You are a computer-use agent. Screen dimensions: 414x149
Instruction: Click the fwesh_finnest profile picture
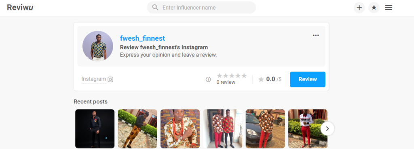[98, 46]
